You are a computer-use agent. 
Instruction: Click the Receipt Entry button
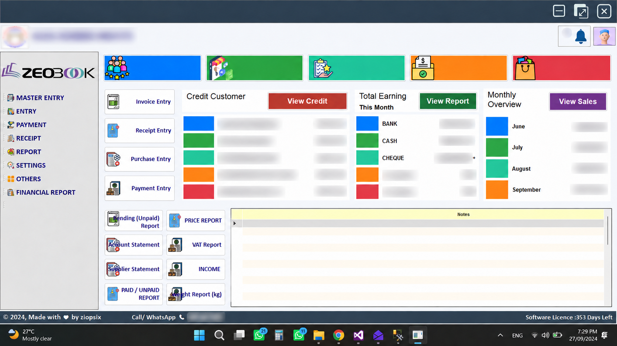click(139, 130)
